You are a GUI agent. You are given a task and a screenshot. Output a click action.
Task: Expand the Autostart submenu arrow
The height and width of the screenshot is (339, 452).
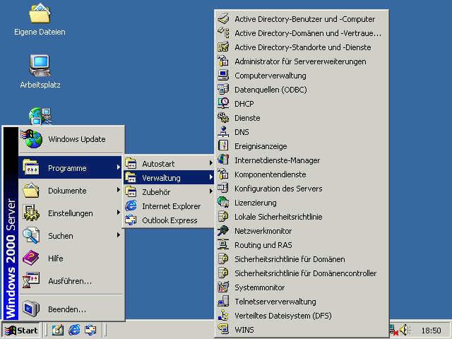click(210, 163)
